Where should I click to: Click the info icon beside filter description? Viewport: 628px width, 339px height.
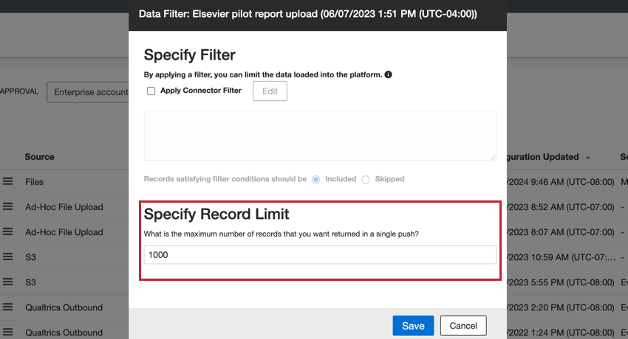[x=389, y=74]
